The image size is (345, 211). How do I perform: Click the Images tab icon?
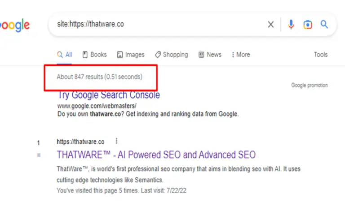119,55
